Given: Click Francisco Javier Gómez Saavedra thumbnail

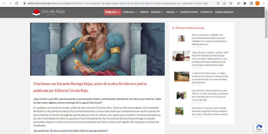Looking at the screenshot, I should pos(179,111).
